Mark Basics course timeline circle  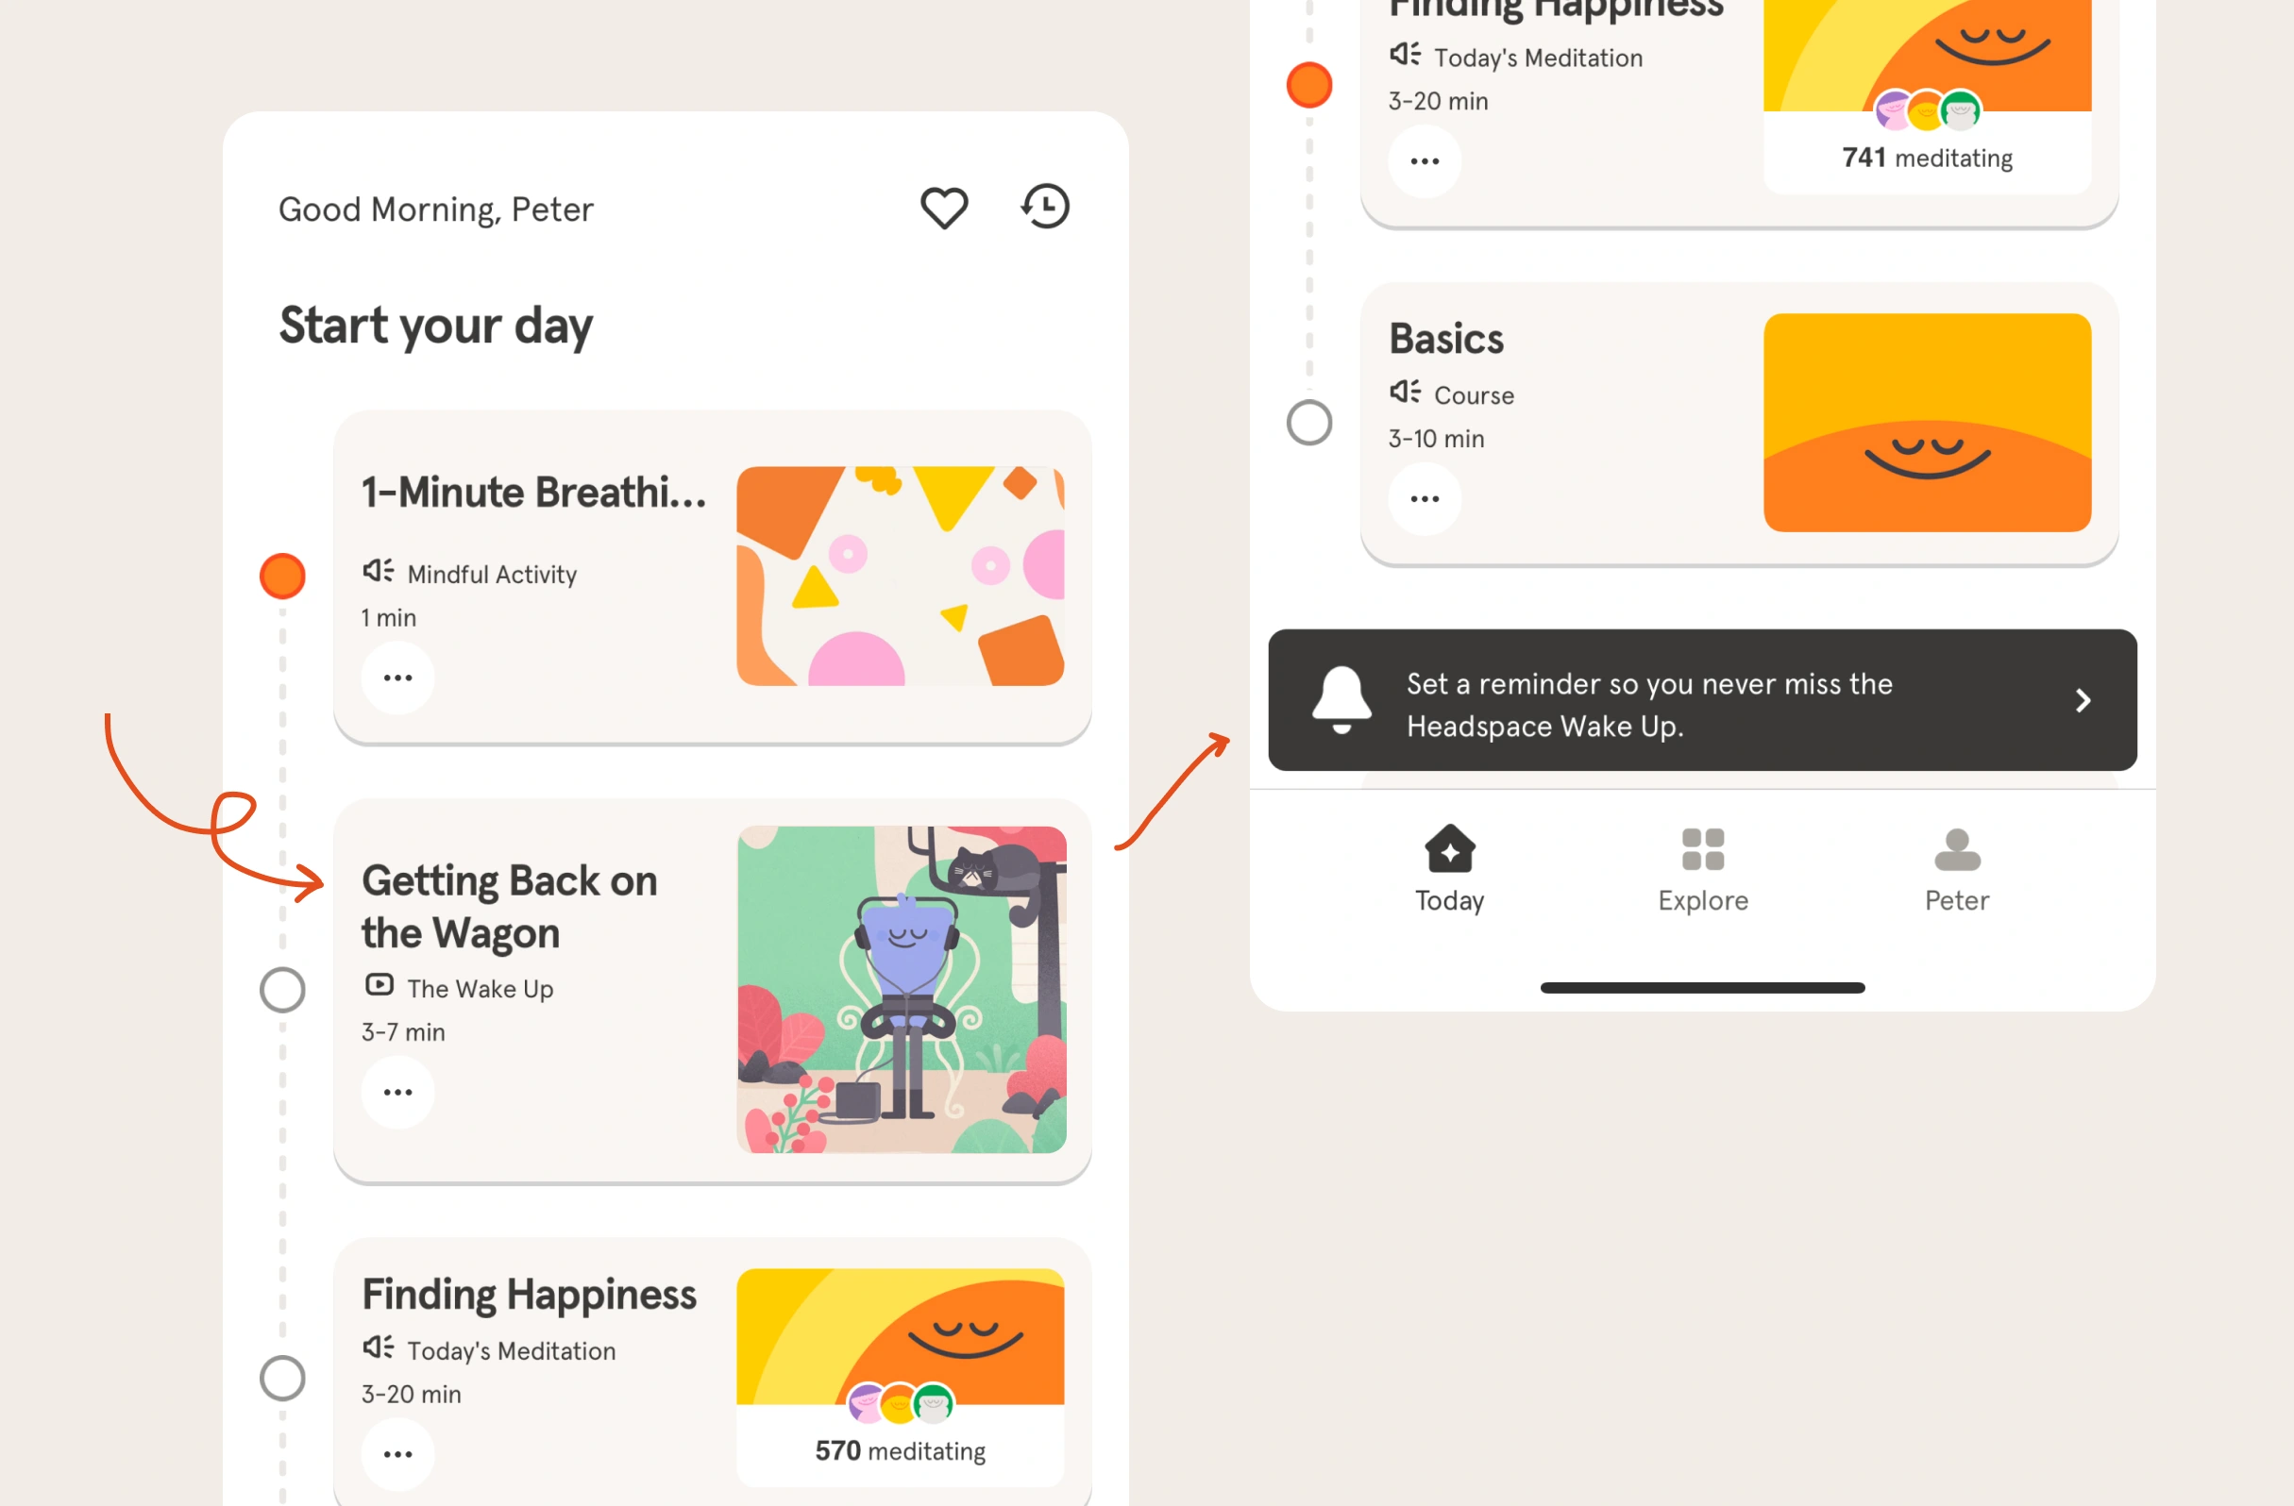point(1309,423)
